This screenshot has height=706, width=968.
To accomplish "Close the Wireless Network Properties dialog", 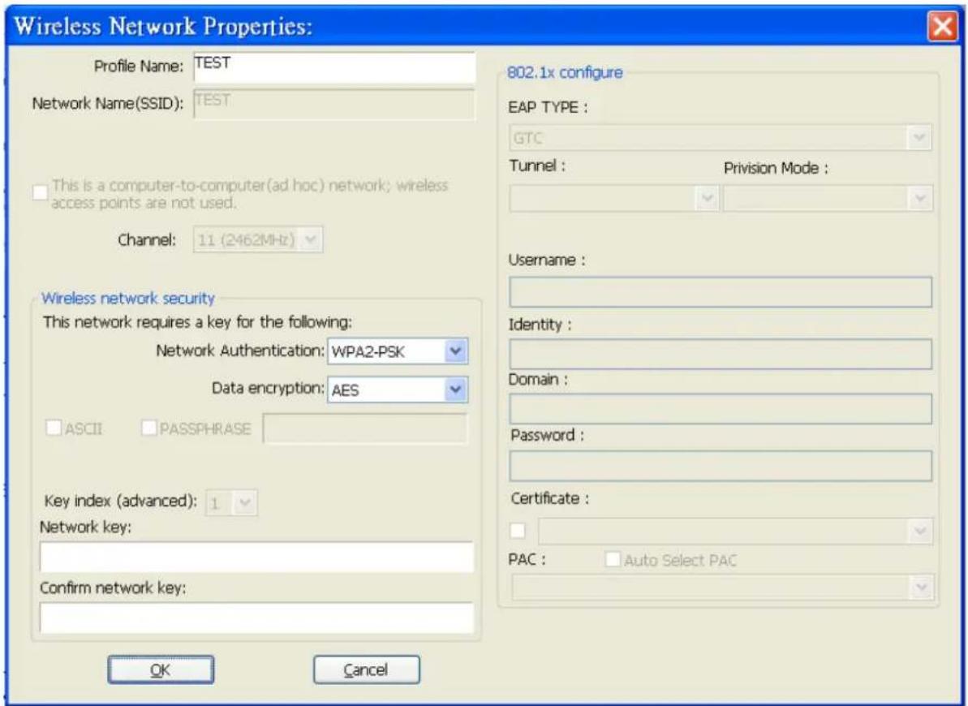I will click(943, 27).
